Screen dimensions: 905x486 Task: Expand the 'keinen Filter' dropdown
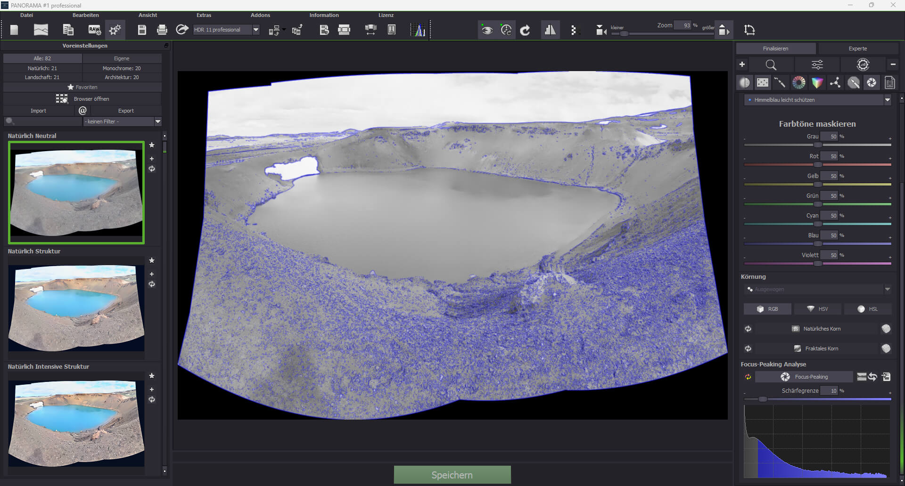click(158, 121)
